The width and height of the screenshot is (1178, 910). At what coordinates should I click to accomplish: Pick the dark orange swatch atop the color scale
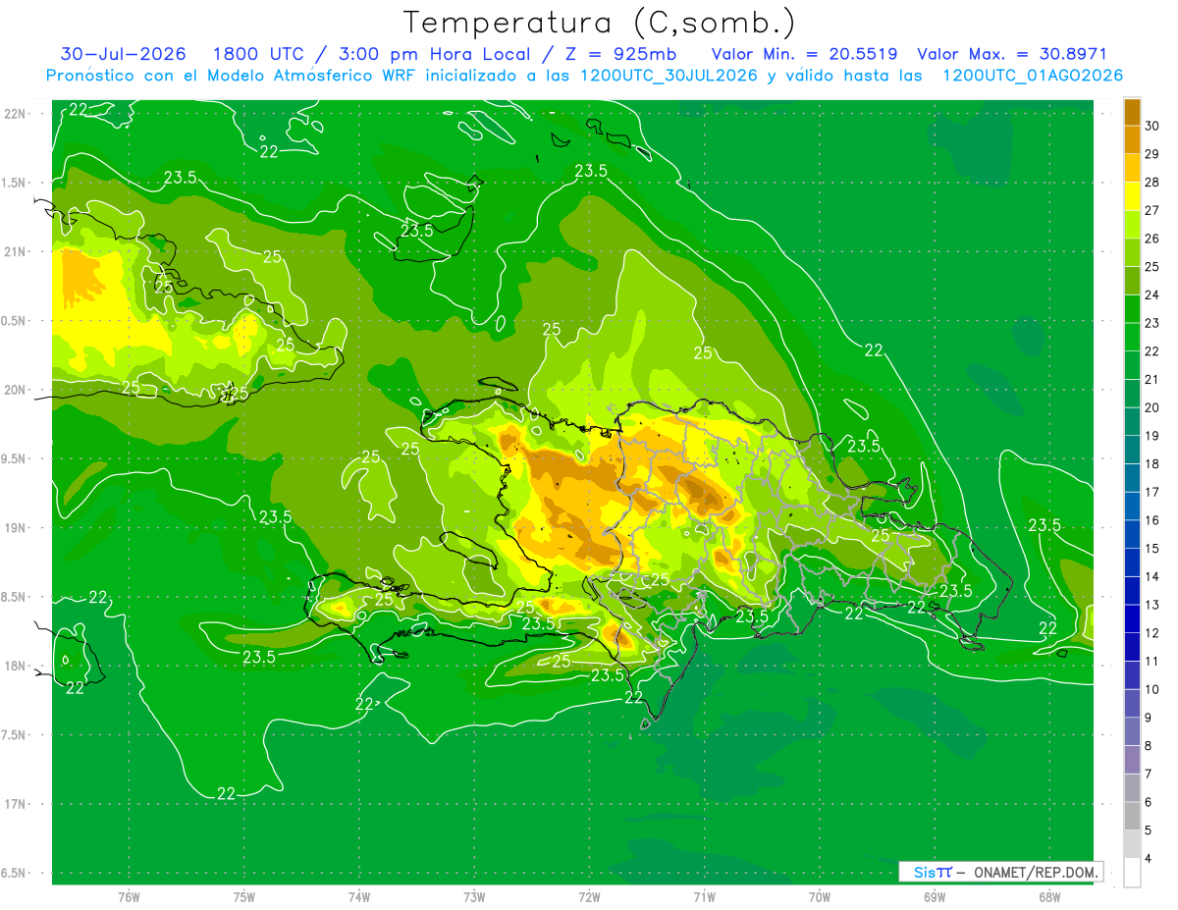1132,113
